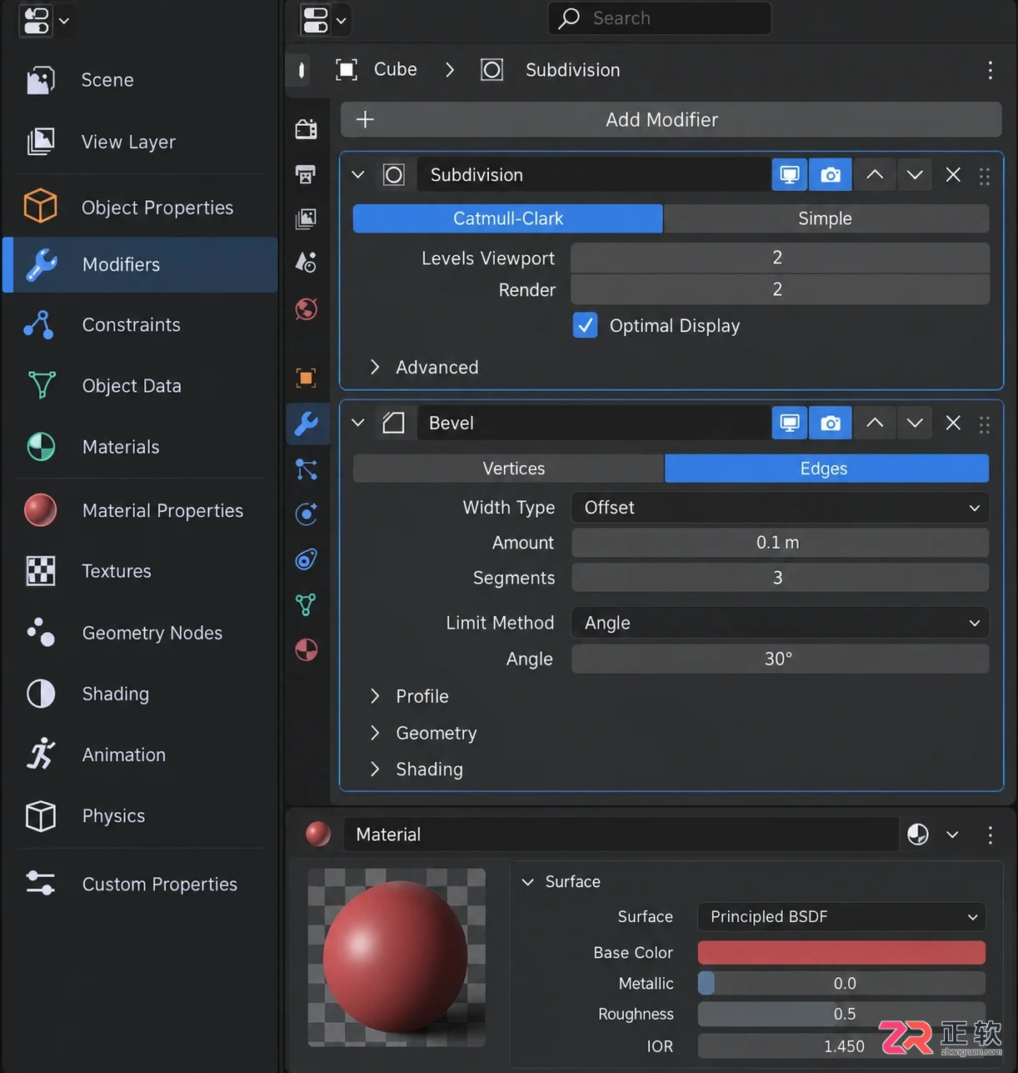The width and height of the screenshot is (1018, 1073).
Task: Open the Width Type dropdown
Action: point(780,508)
